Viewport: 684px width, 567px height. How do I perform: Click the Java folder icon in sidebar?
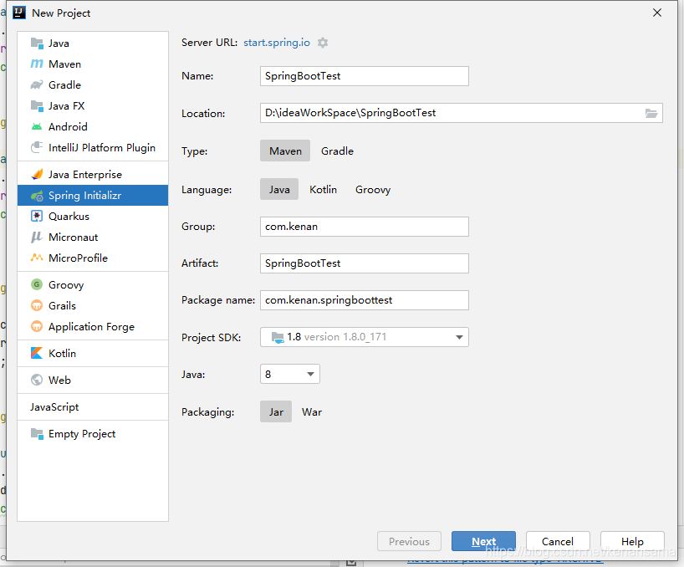click(x=37, y=43)
